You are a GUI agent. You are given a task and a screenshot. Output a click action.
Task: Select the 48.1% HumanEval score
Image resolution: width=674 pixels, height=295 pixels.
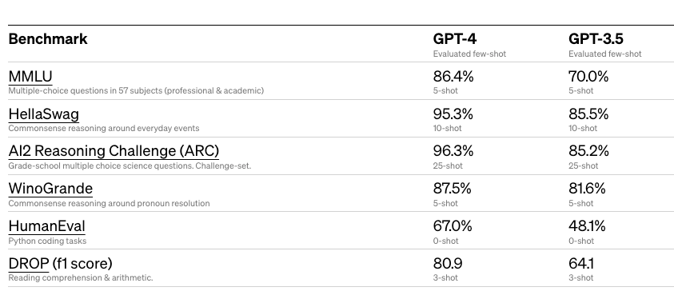pos(587,225)
